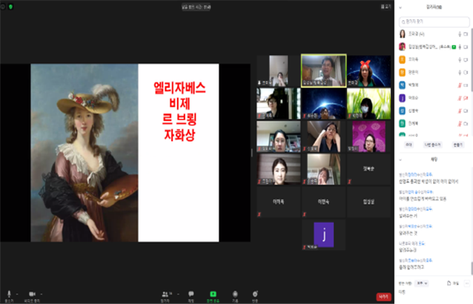This screenshot has height=304, width=473.
Task: Select video tile with pink patterned background
Action: 368,136
